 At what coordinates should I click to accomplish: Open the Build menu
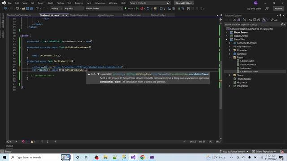51,3
